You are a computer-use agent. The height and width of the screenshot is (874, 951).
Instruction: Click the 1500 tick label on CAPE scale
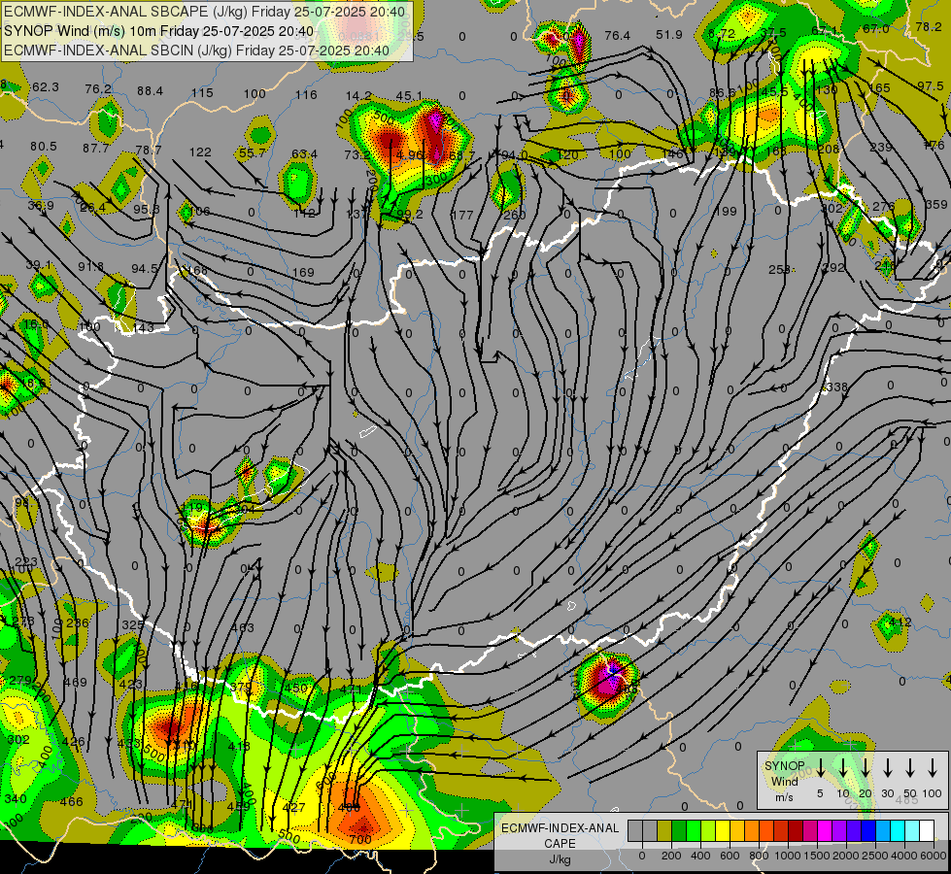(x=817, y=856)
